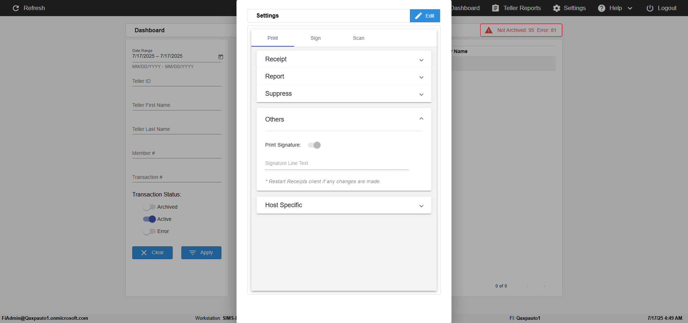Select the Print tab
Screen dimensions: 688x323
coord(273,38)
